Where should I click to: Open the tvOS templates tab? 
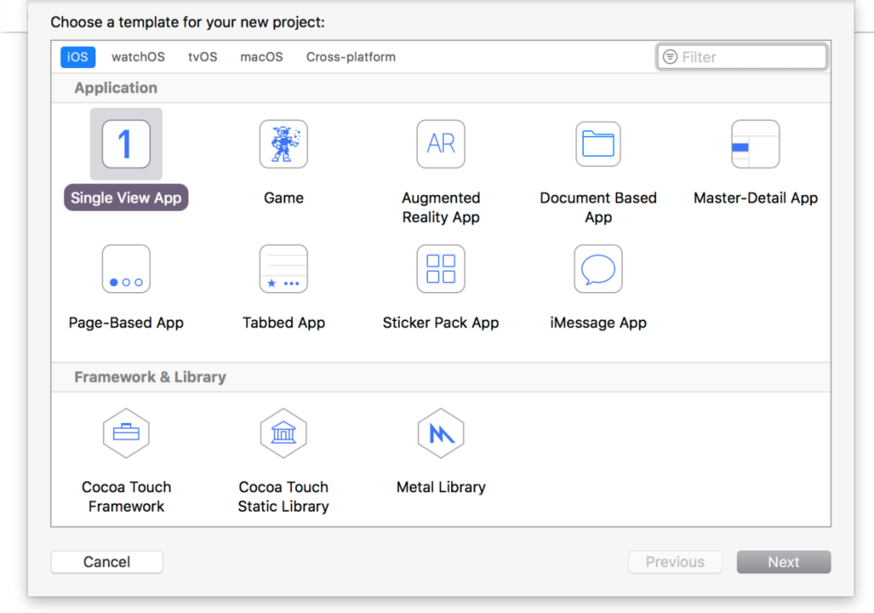click(x=202, y=57)
